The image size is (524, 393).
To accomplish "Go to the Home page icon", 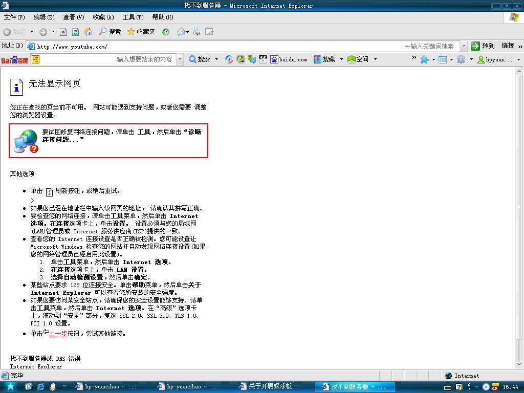I will (88, 32).
